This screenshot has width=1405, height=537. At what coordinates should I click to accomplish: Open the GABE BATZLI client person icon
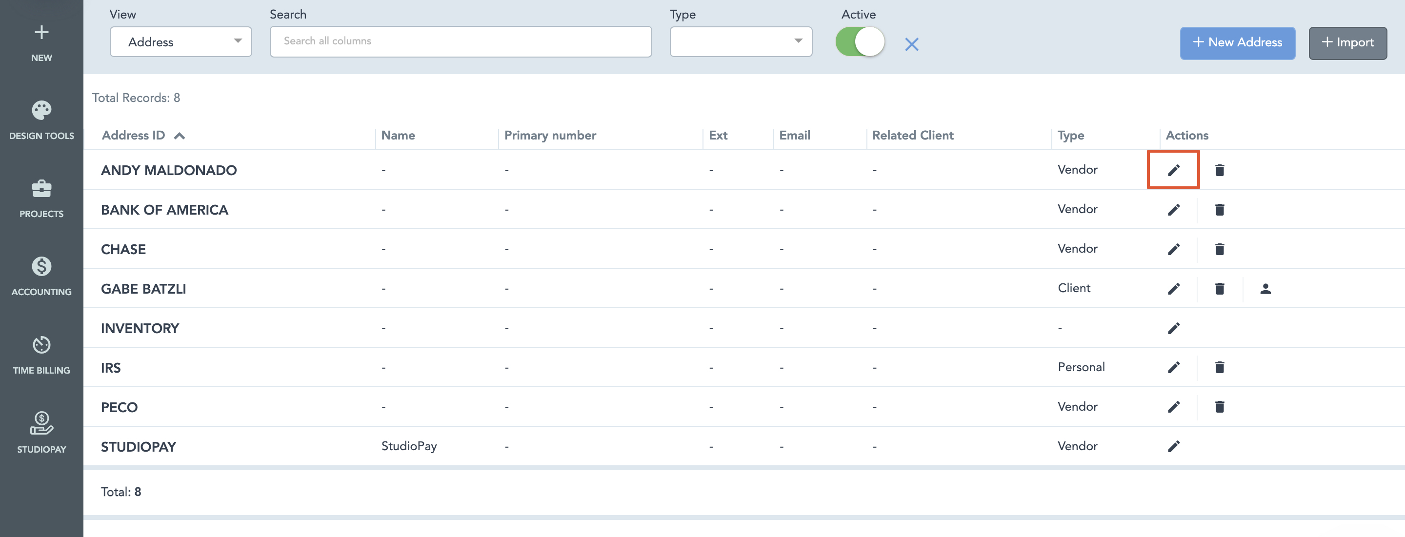pos(1265,289)
